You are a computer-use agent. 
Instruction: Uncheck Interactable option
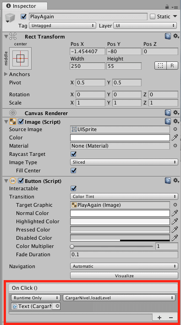click(x=73, y=188)
